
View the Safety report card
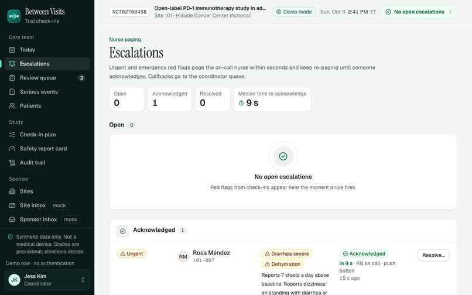coord(47,149)
